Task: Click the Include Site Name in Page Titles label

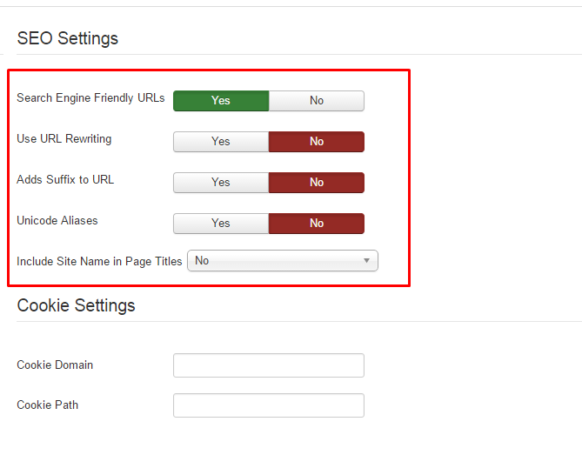Action: coord(99,262)
